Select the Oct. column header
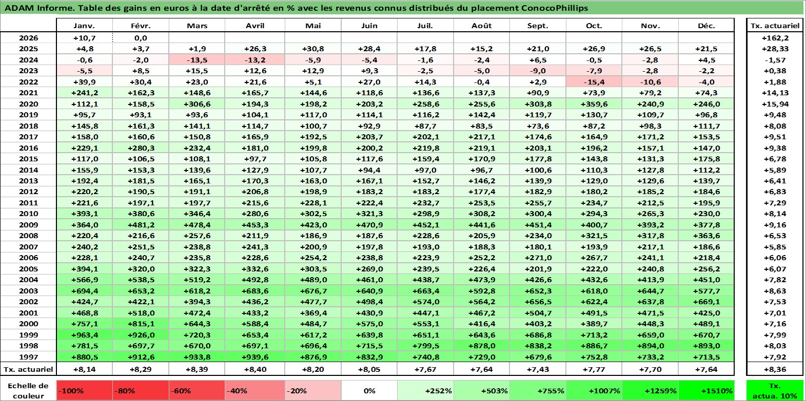This screenshot has width=806, height=401. 594,26
